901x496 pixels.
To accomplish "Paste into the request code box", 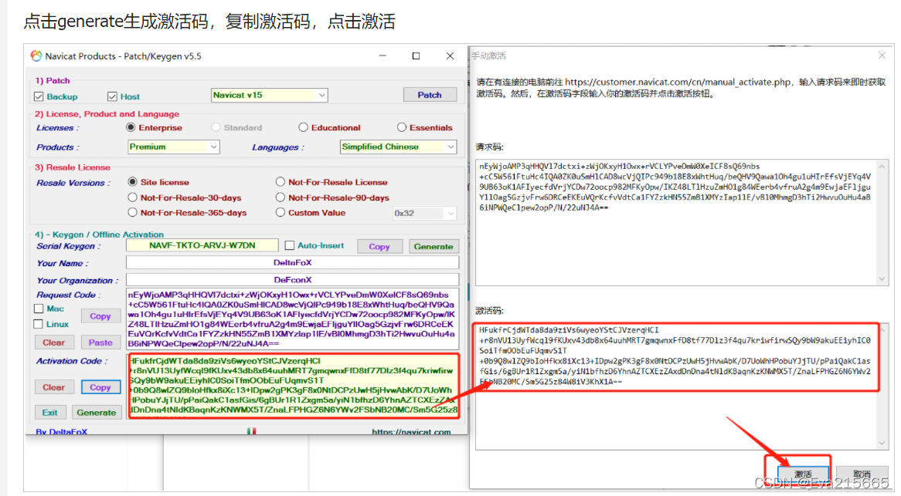I will [x=100, y=342].
